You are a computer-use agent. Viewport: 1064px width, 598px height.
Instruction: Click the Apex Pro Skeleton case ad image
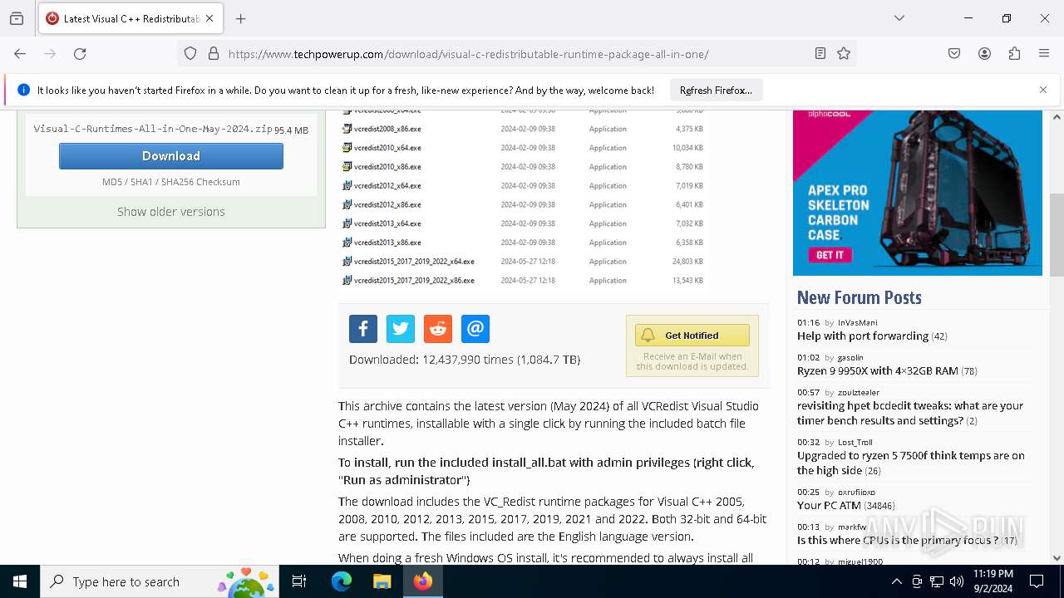pos(918,193)
